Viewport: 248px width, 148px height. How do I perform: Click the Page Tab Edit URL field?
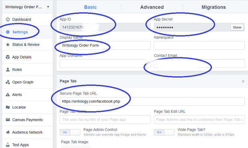(199, 120)
